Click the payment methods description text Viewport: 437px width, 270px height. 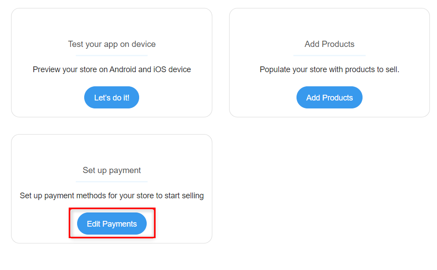tap(111, 195)
